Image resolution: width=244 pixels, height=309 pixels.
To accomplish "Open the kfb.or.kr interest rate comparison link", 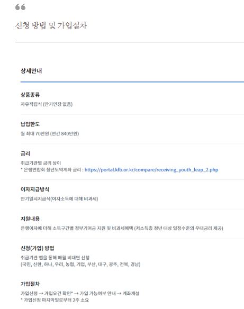I will (151, 170).
